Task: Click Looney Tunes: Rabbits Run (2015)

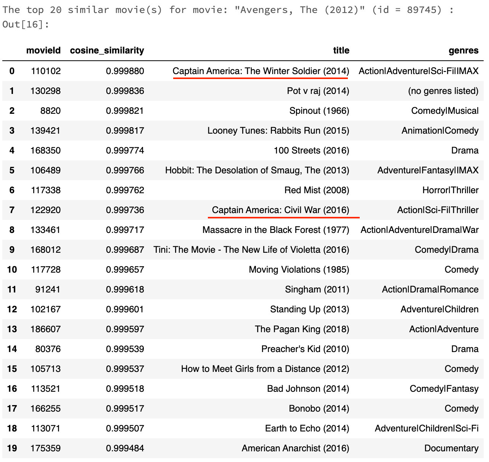Action: [x=278, y=131]
